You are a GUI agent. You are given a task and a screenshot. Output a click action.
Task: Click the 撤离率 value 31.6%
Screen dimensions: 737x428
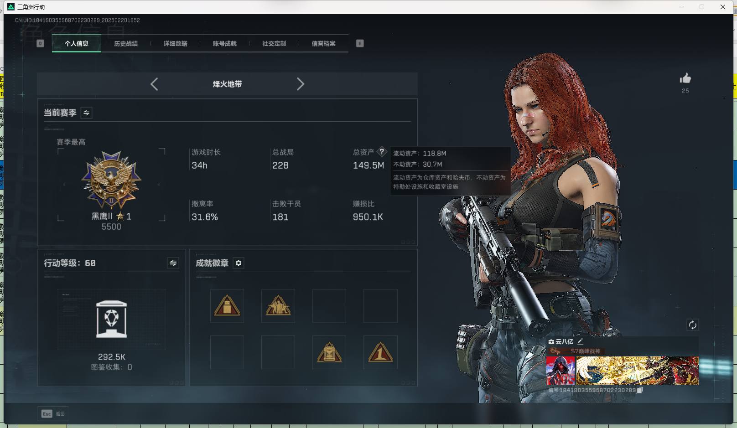(x=205, y=217)
